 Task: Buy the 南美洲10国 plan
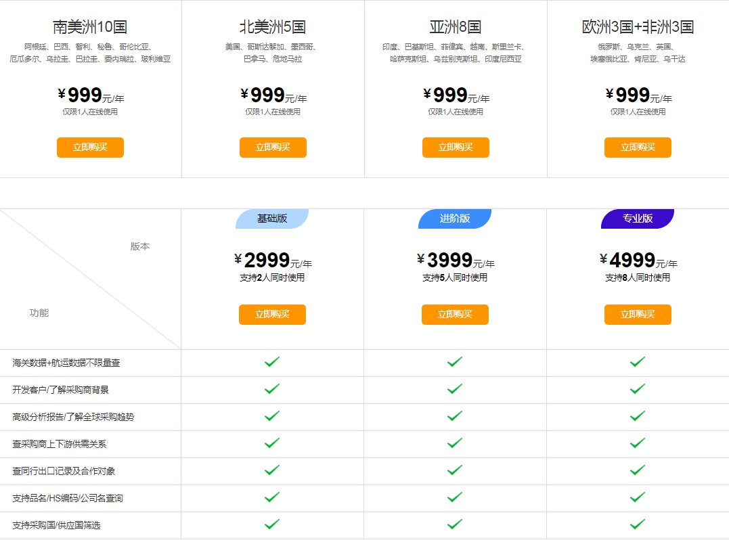click(x=90, y=148)
